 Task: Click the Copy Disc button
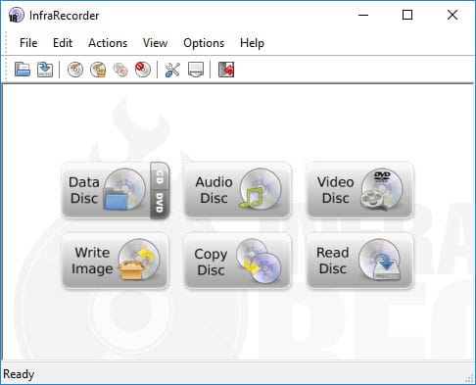click(237, 261)
